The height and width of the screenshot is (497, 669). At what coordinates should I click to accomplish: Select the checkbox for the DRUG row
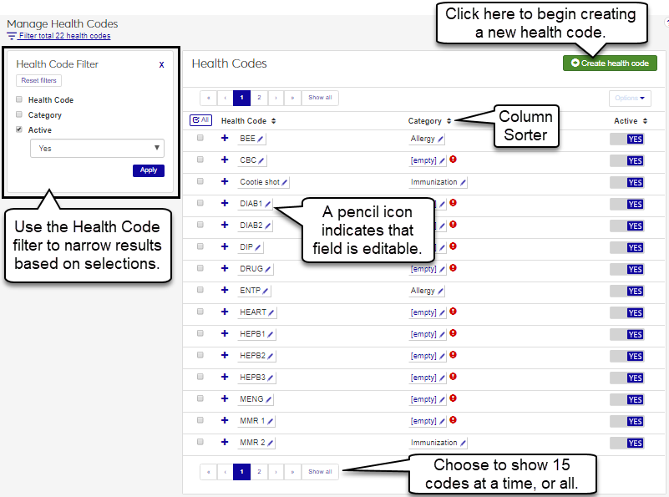click(200, 268)
